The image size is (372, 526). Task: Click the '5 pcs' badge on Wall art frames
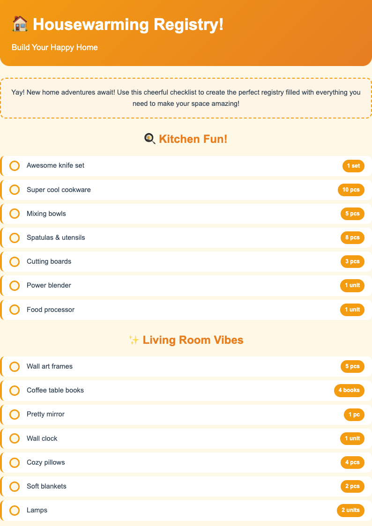pos(352,366)
